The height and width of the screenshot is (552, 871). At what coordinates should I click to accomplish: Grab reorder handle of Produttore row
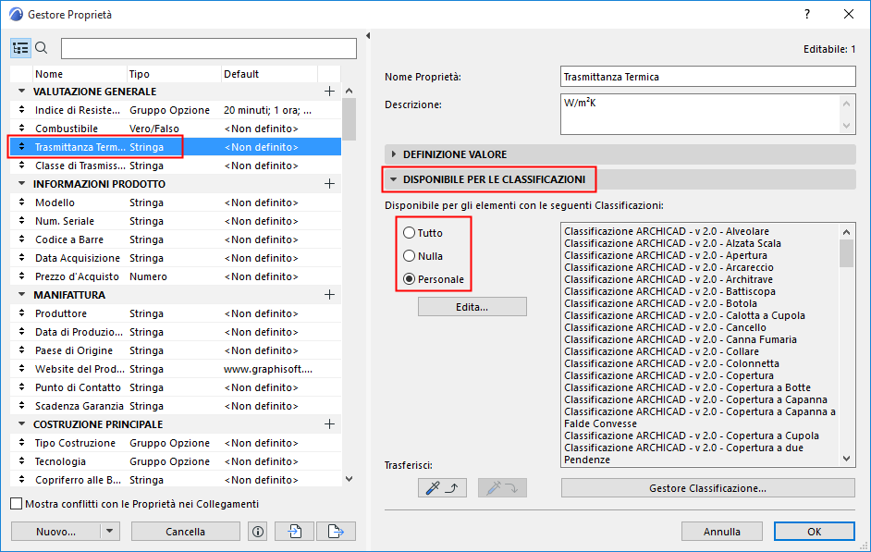coord(21,313)
